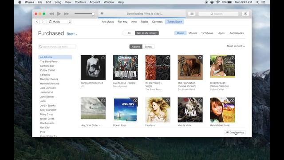This screenshot has height=160, width=284.
Task: Click the Downloading button at bottom
Action: (x=235, y=132)
